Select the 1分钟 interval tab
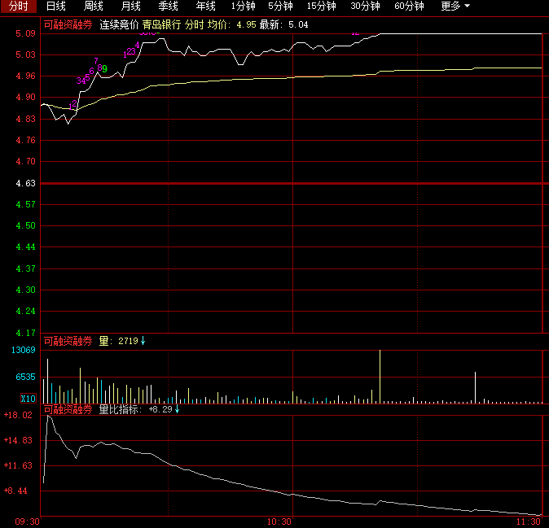The width and height of the screenshot is (549, 528). tap(243, 7)
